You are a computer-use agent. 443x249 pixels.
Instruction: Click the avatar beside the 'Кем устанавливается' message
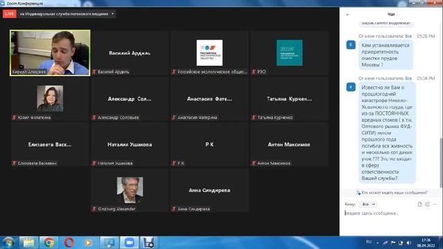click(x=351, y=44)
